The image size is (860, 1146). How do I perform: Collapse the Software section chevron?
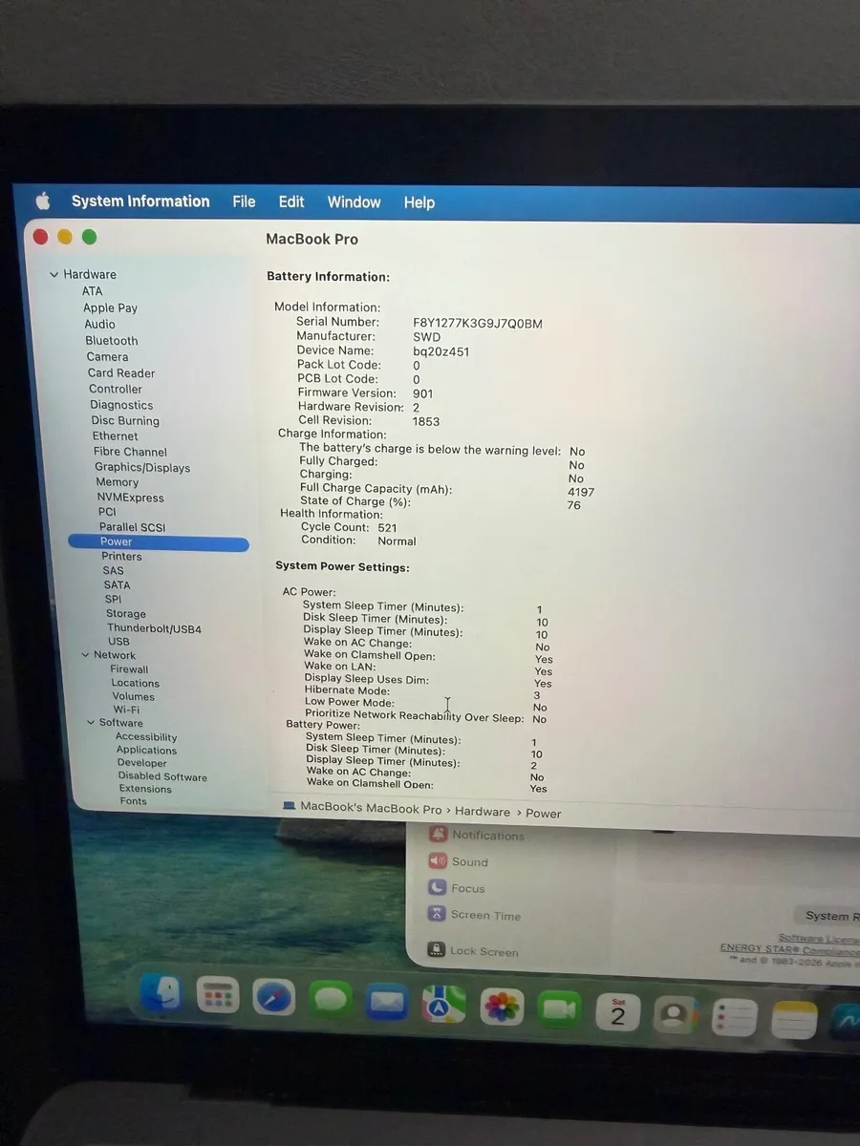91,723
